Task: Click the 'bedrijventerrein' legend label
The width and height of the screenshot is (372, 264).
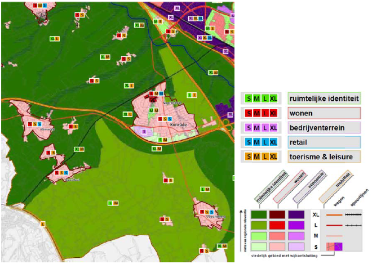Action: point(317,128)
